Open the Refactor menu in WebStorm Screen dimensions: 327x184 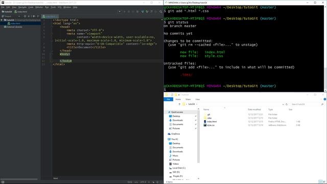tap(39, 7)
